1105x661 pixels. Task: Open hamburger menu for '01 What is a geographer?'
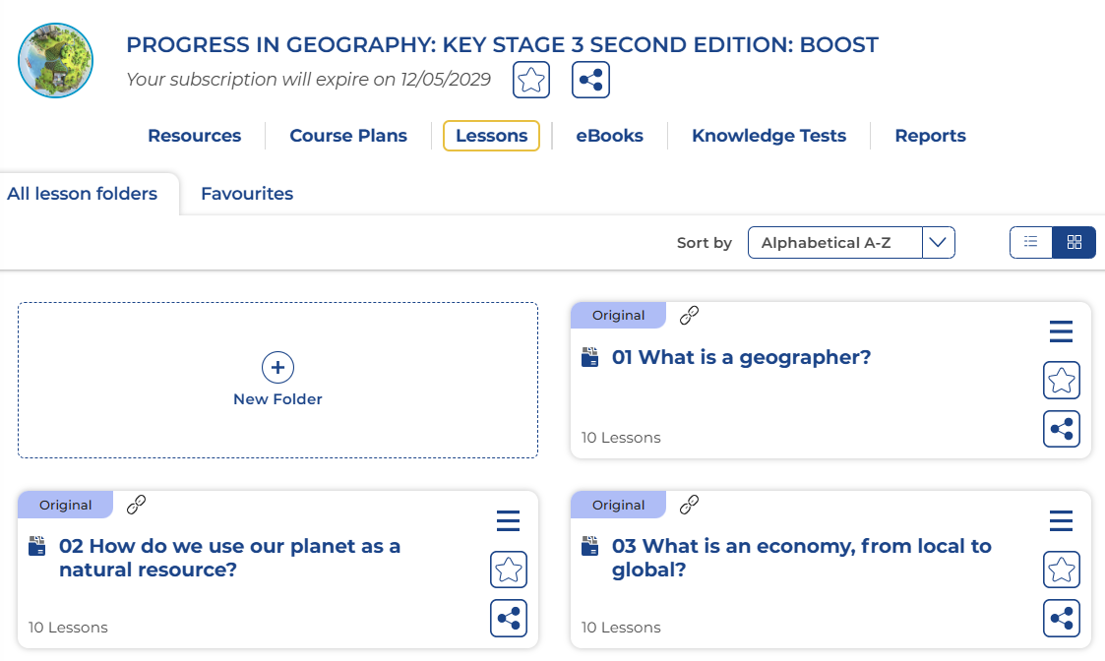[x=1061, y=332]
